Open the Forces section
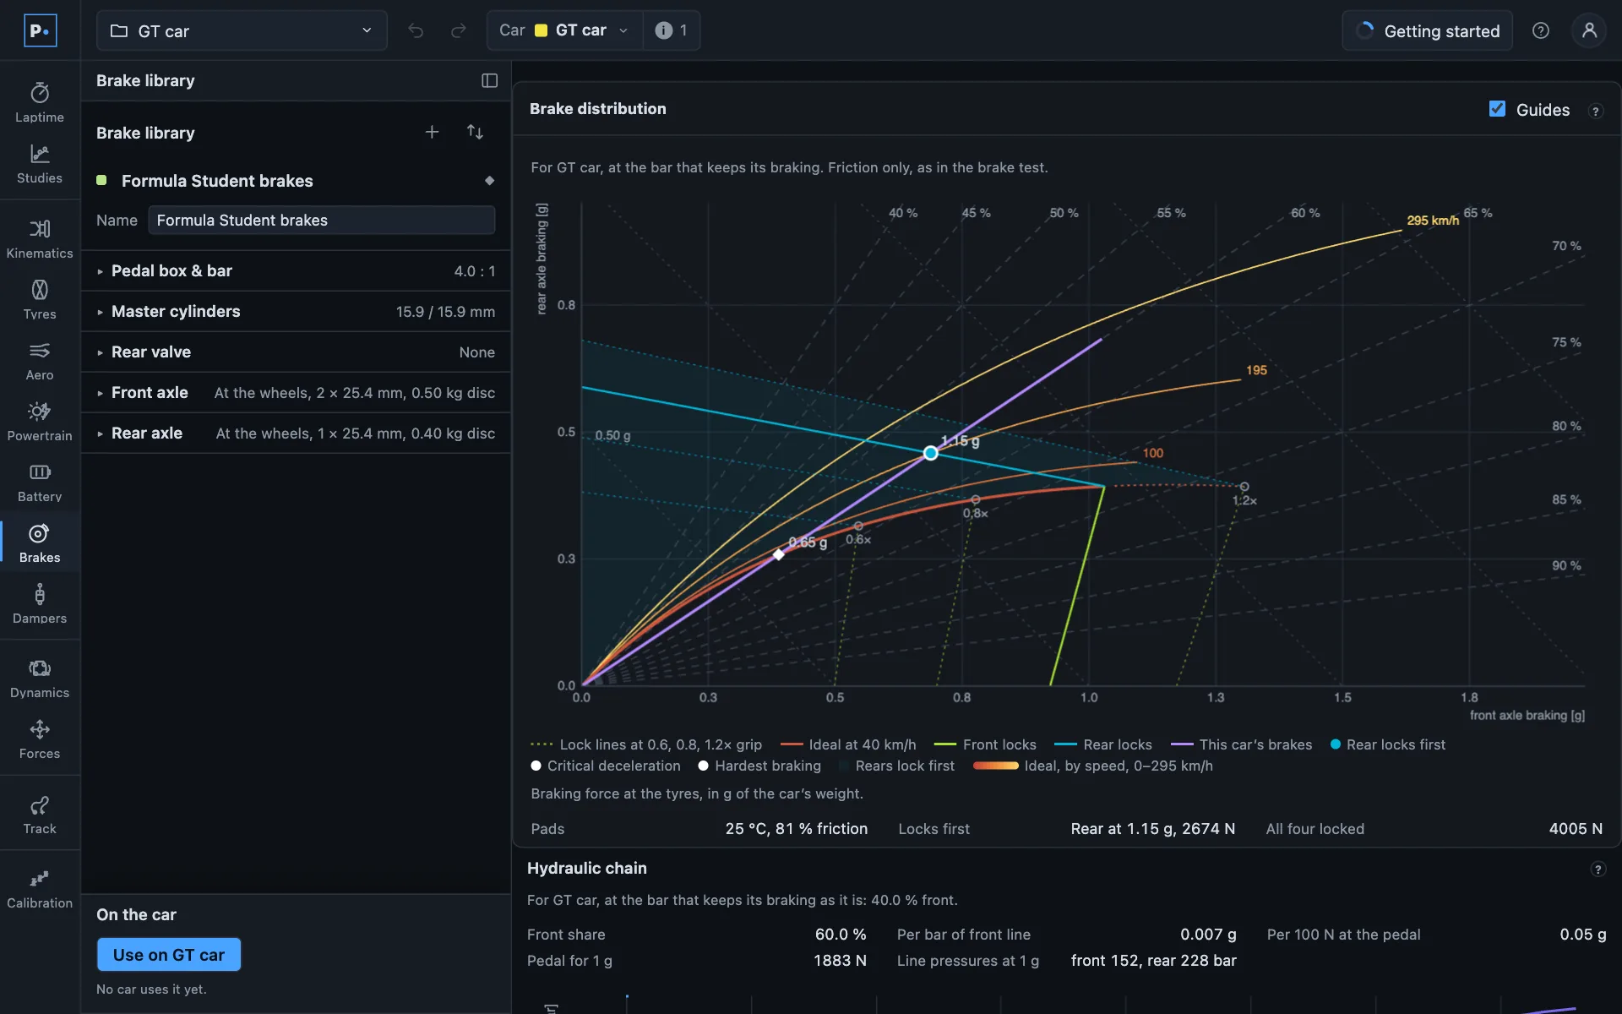This screenshot has width=1622, height=1014. [40, 739]
